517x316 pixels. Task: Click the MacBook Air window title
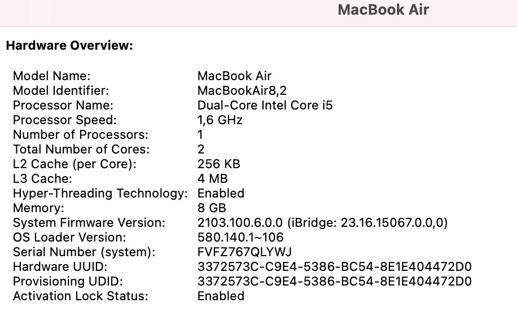(x=383, y=10)
